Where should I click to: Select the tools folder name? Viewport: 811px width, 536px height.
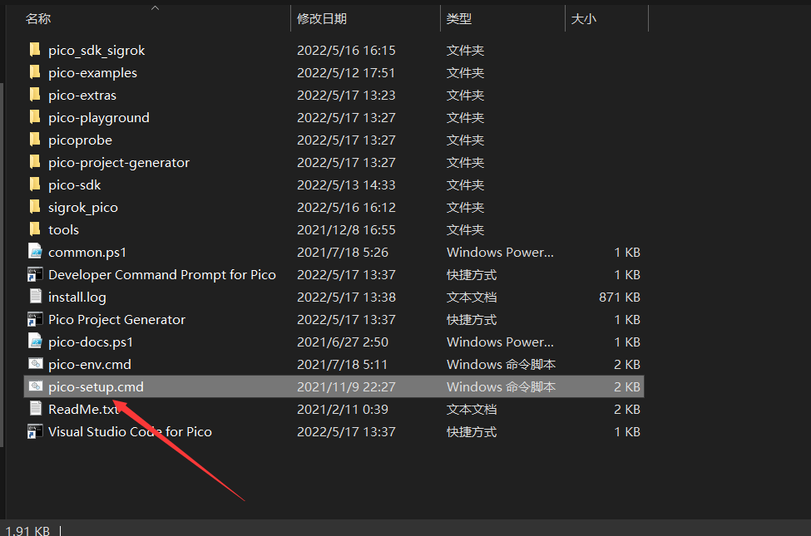(63, 230)
